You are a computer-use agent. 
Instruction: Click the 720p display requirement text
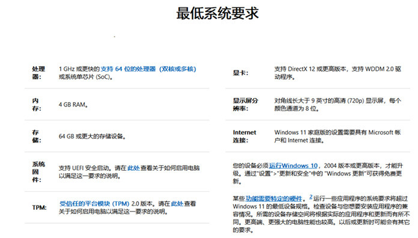[x=337, y=105]
